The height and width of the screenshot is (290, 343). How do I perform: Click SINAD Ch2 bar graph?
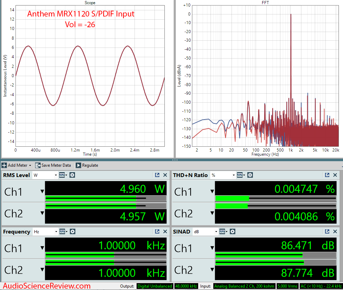click(x=276, y=262)
